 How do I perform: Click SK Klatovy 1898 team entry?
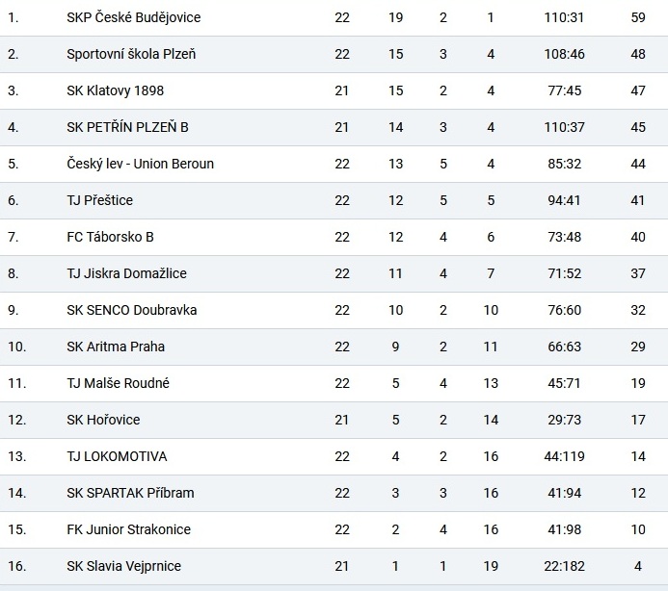(115, 90)
